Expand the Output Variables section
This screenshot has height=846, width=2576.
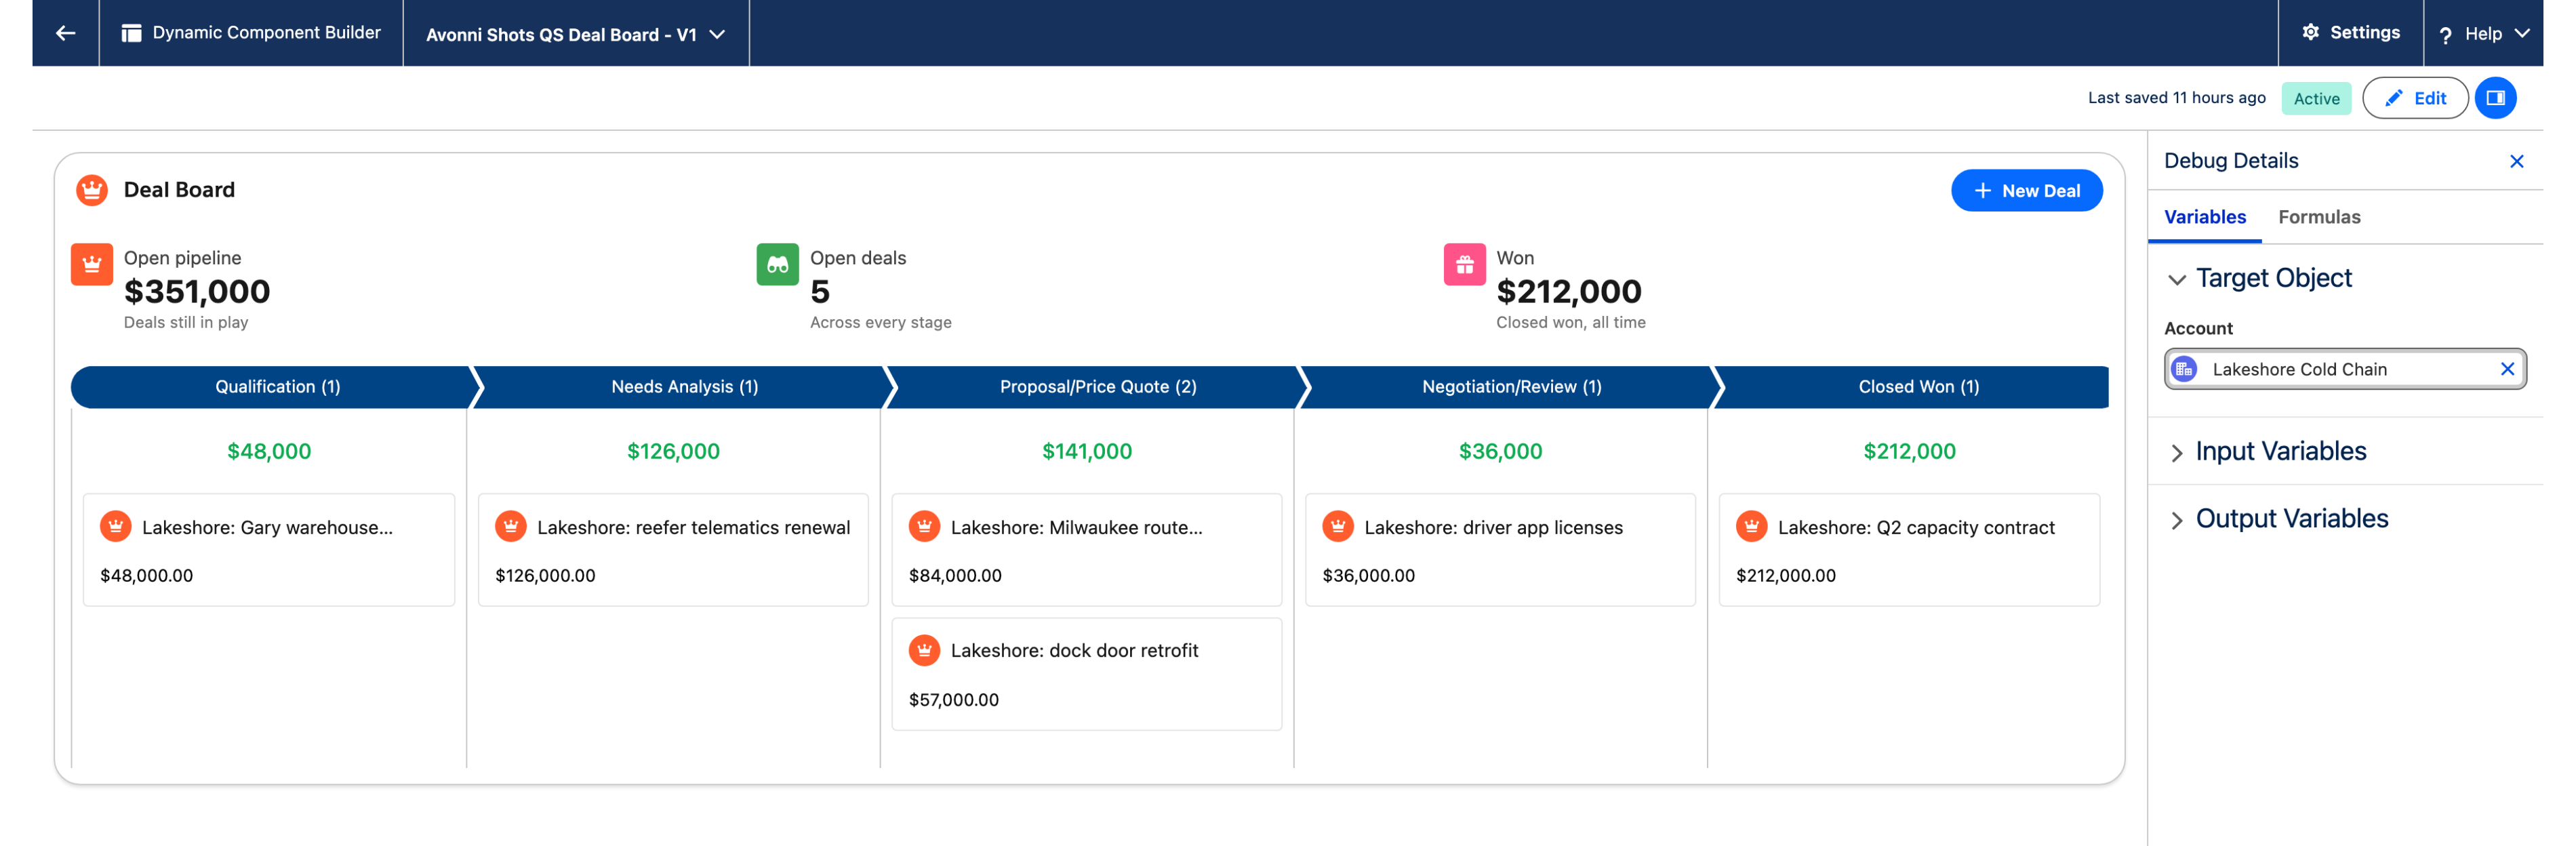coord(2176,520)
